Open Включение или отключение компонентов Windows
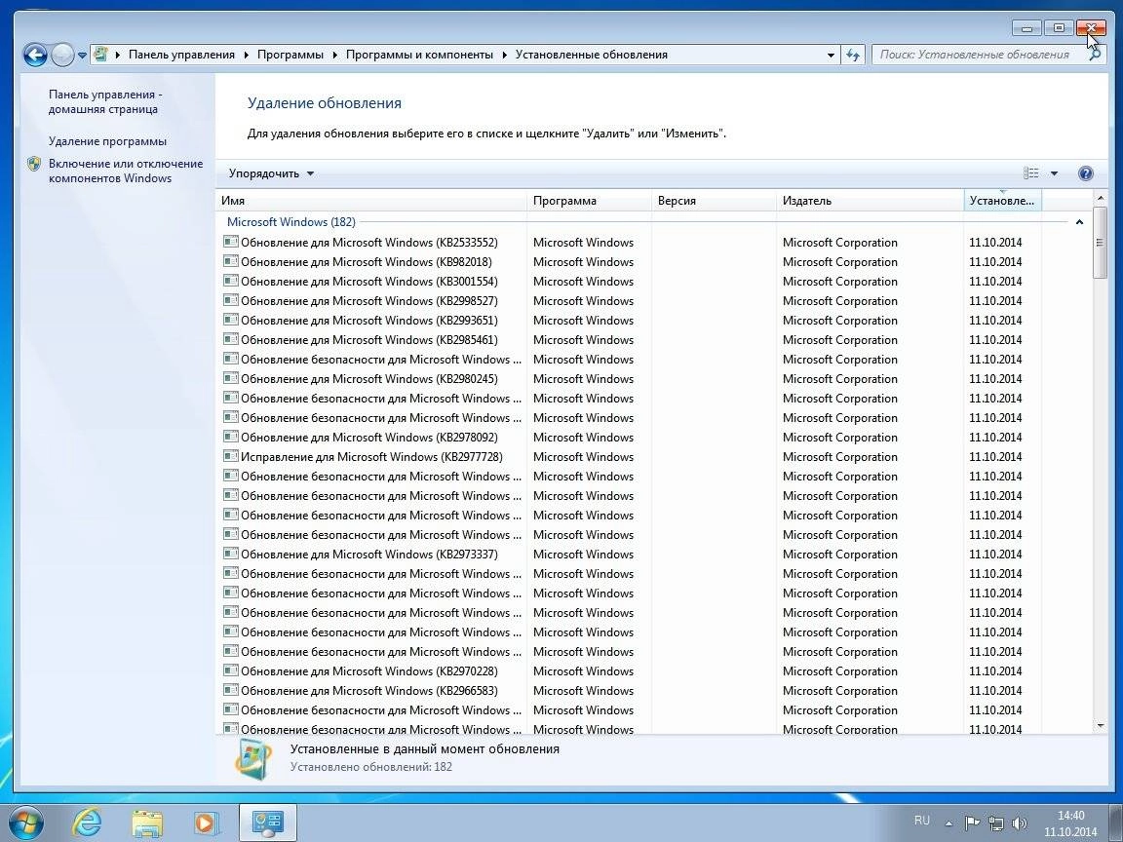 coord(126,172)
